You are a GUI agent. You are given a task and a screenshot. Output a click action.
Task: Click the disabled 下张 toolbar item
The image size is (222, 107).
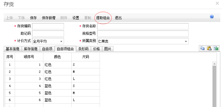pos(22,18)
